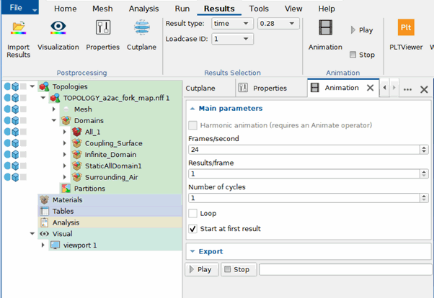
Task: Uncheck Start at first result
Action: pyautogui.click(x=192, y=229)
